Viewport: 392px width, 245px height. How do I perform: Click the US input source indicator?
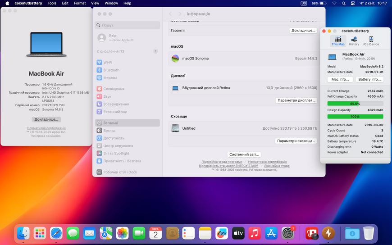[304, 3]
